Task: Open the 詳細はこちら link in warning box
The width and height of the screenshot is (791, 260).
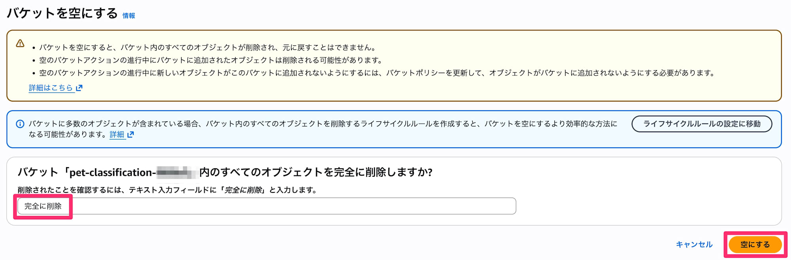Action: coord(51,88)
